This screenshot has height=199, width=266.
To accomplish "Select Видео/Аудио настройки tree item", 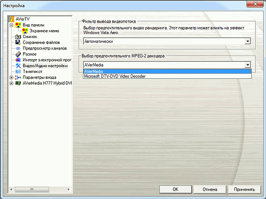I will click(x=45, y=65).
